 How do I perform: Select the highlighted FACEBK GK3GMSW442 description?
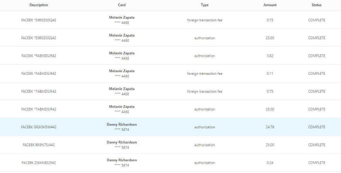point(39,127)
